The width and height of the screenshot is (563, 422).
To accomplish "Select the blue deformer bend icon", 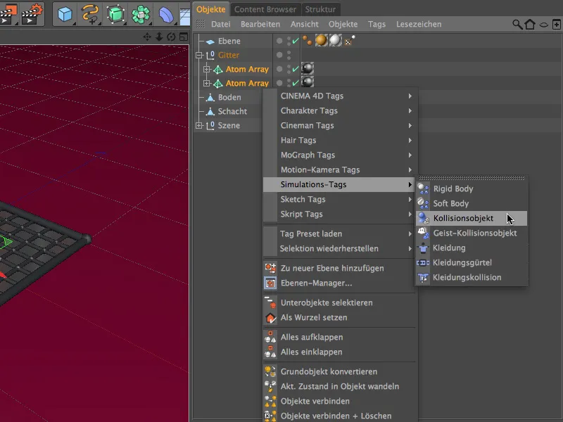I will tap(166, 14).
